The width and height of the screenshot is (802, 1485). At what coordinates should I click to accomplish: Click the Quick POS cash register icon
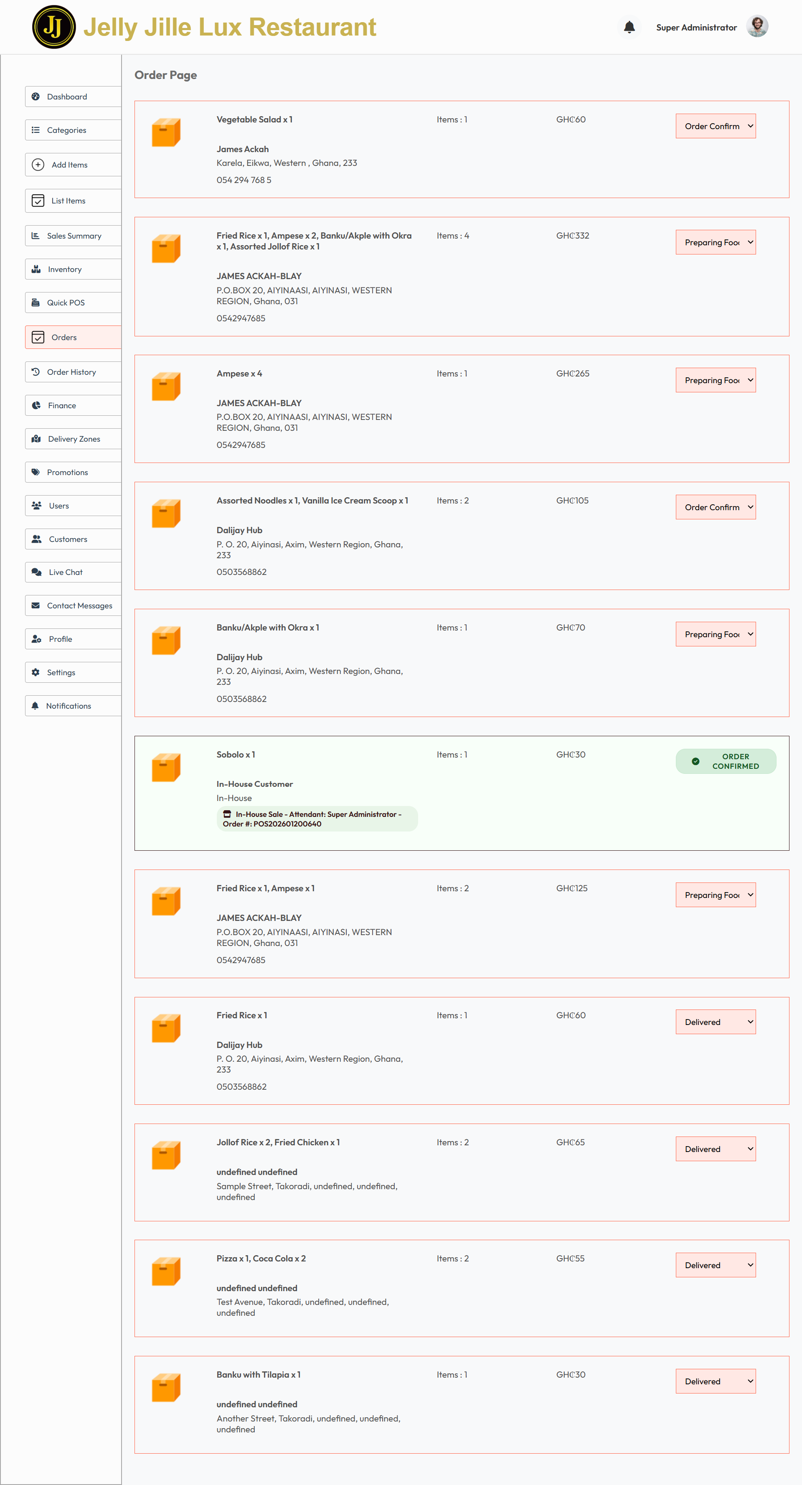(x=36, y=303)
